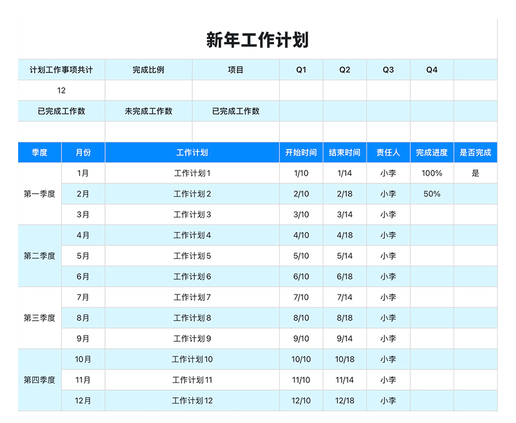This screenshot has height=423, width=516.
Task: Click the 12/18 end date cell
Action: pos(344,400)
